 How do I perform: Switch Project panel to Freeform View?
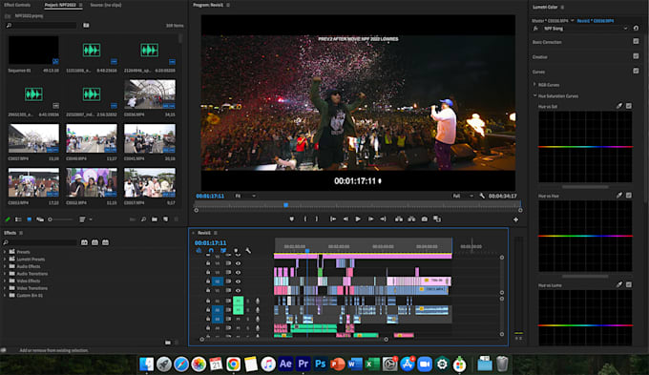[40, 219]
